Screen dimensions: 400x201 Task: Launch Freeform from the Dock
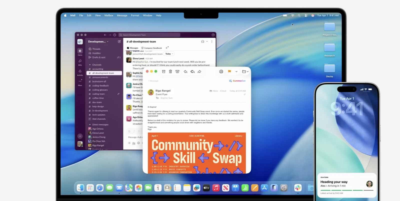click(x=196, y=188)
